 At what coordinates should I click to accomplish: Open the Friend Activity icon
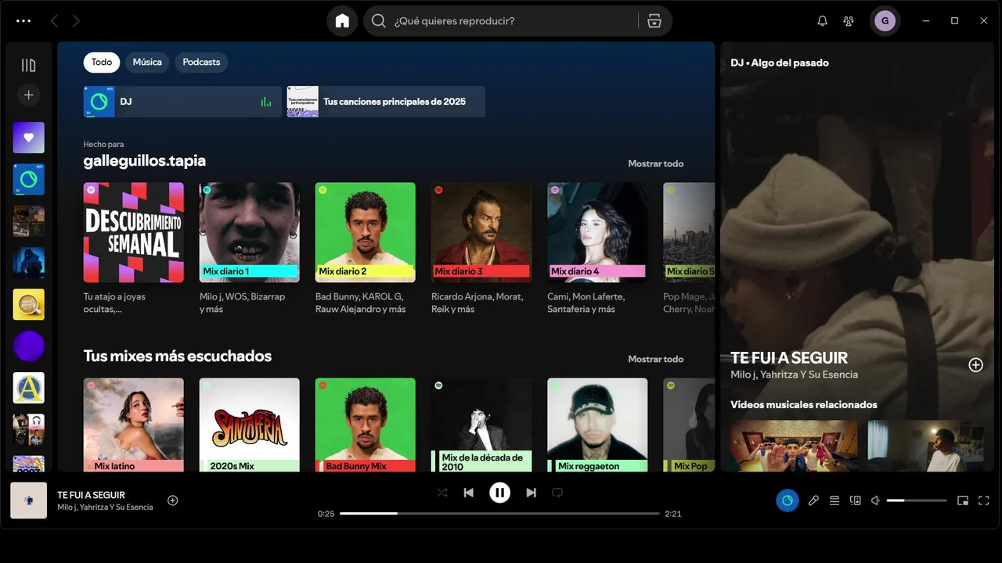pos(849,21)
